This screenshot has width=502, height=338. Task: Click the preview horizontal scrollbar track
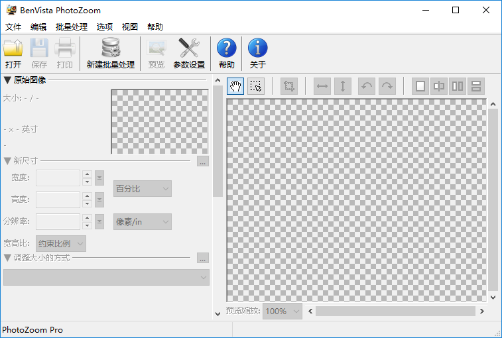click(395, 311)
